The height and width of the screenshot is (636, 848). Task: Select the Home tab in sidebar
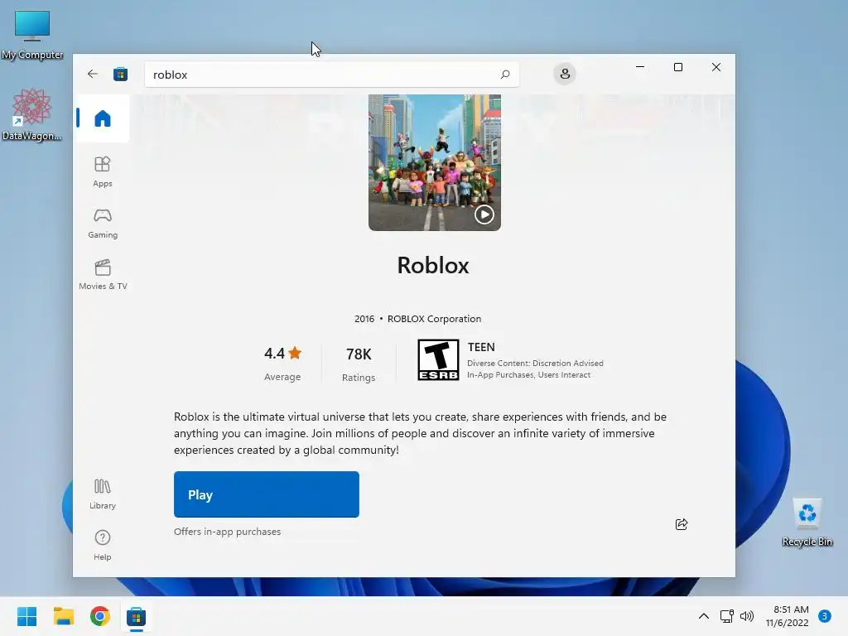click(x=102, y=118)
